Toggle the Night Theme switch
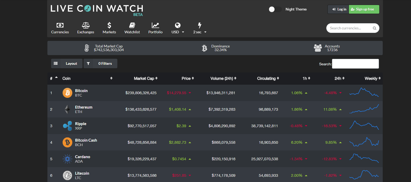Screen dimensions: 411x182 (x=275, y=9)
